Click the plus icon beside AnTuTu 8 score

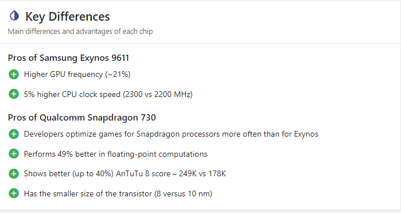pyautogui.click(x=14, y=173)
